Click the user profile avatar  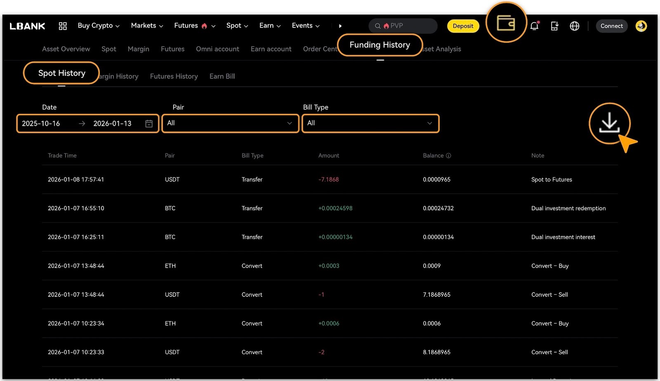coord(641,26)
